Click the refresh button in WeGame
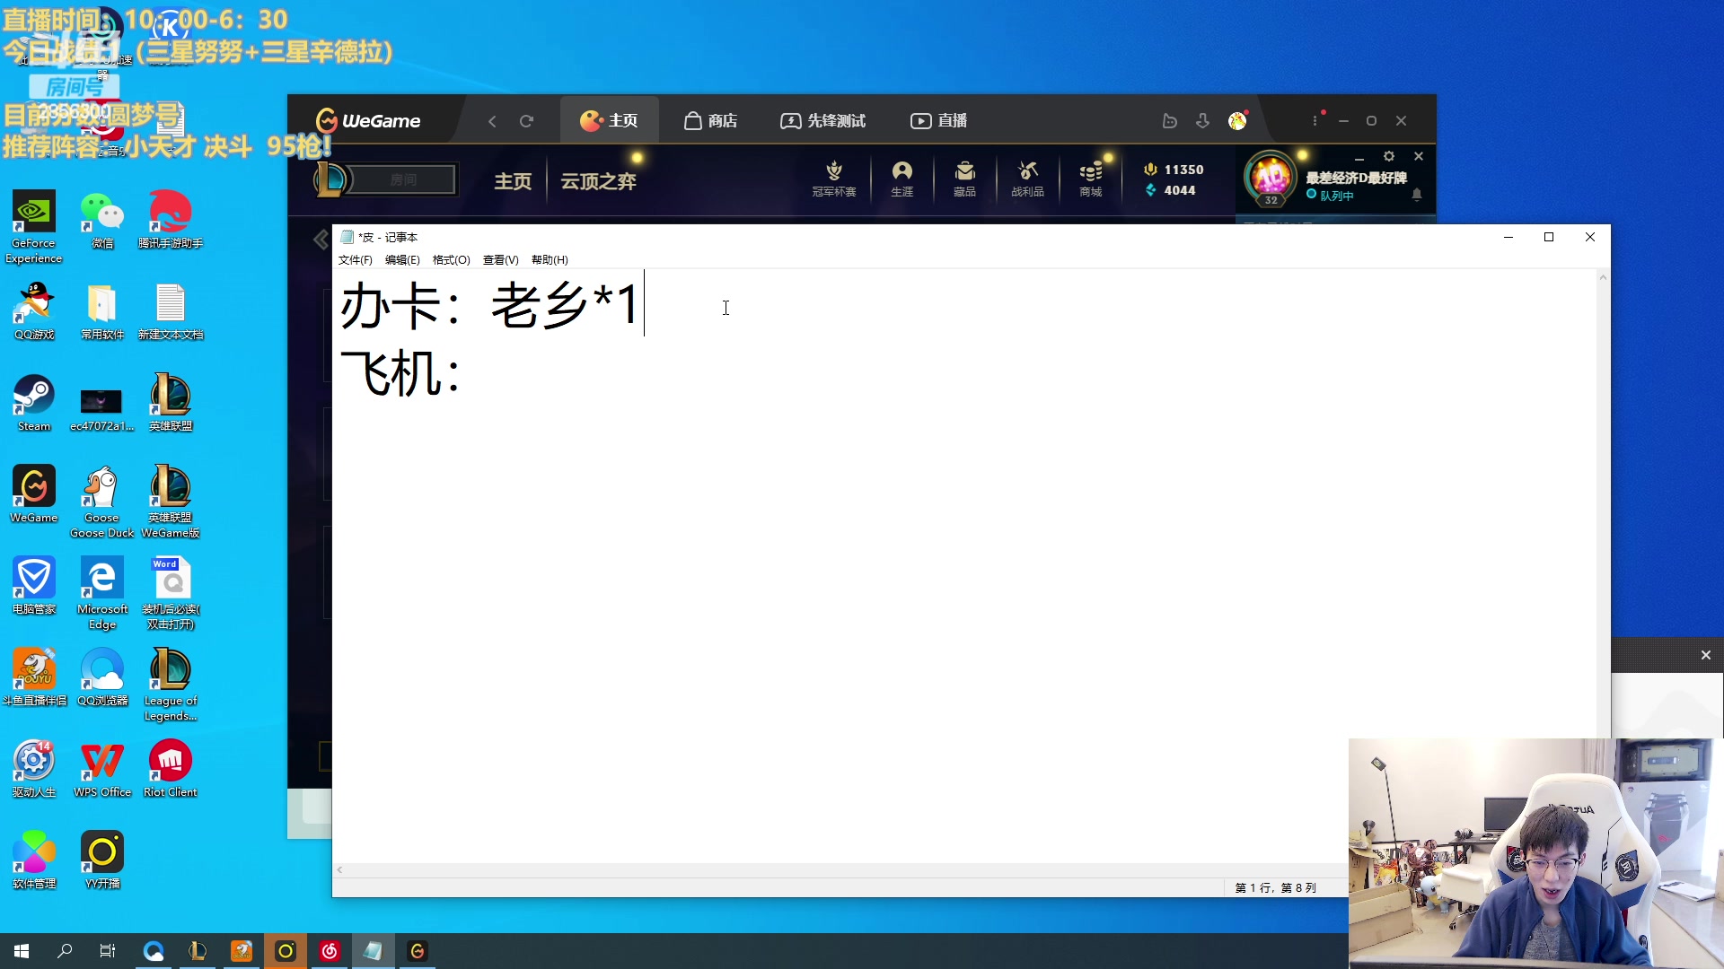Viewport: 1724px width, 969px height. 528,120
